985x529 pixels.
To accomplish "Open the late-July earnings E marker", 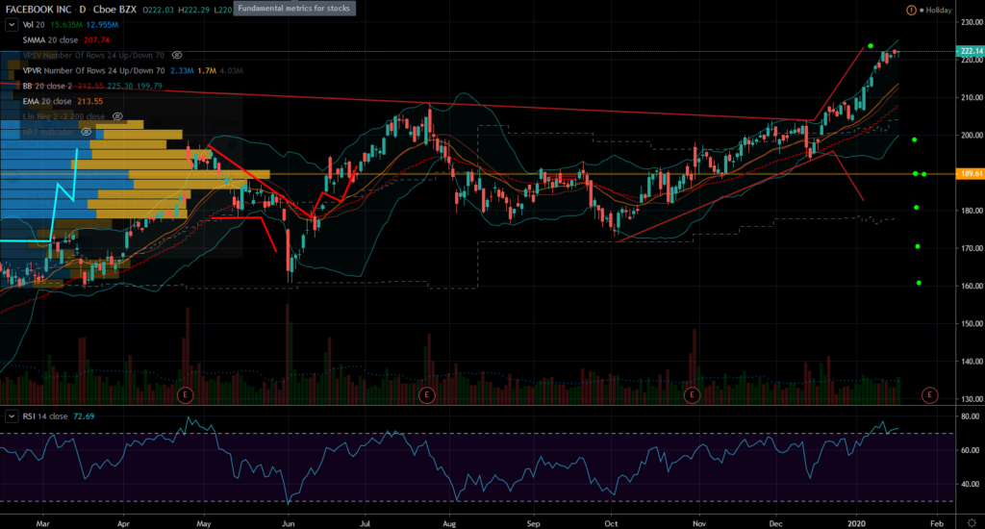I will click(x=426, y=395).
